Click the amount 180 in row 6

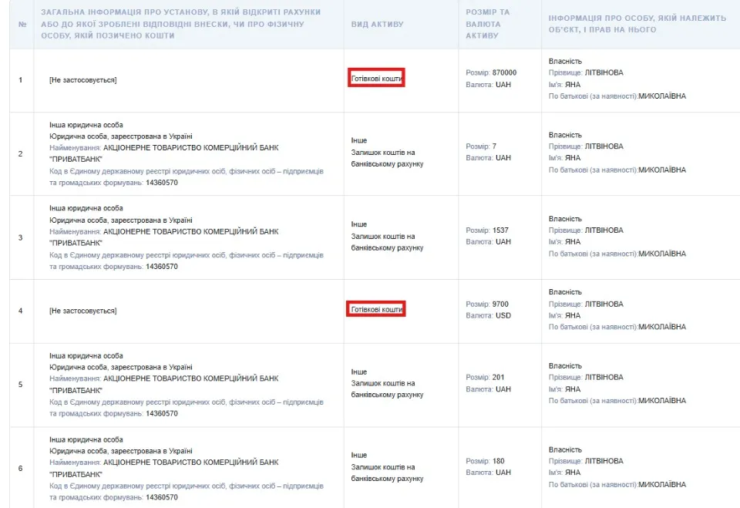[x=498, y=462]
